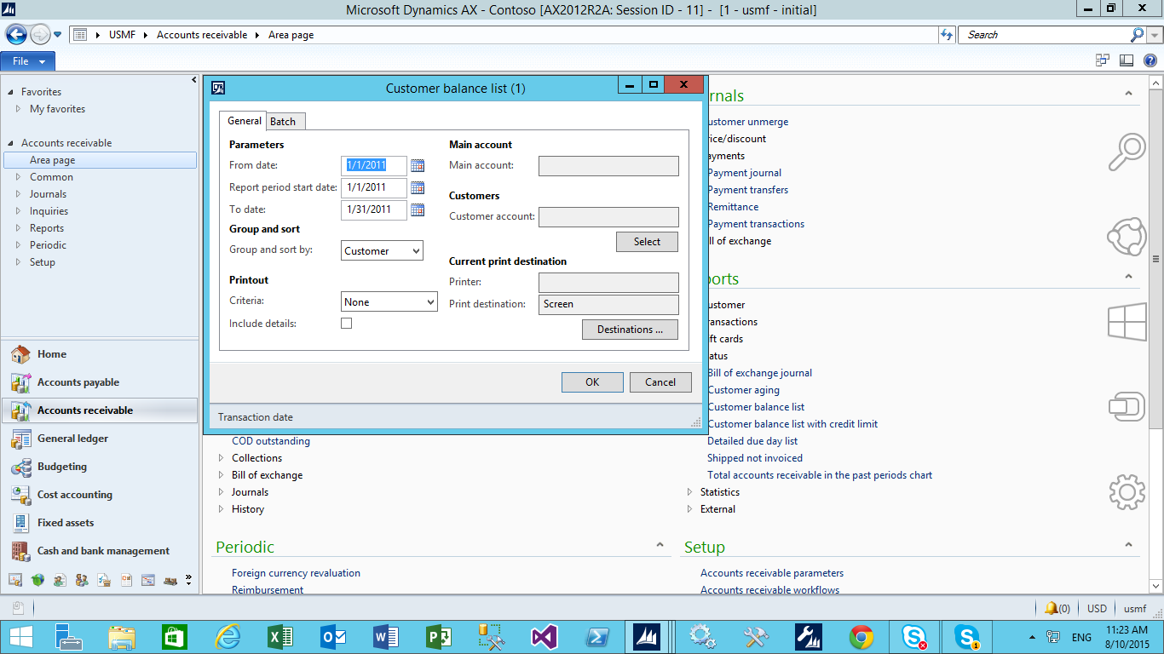Open the File menu dropdown
Image resolution: width=1164 pixels, height=654 pixels.
pyautogui.click(x=28, y=61)
